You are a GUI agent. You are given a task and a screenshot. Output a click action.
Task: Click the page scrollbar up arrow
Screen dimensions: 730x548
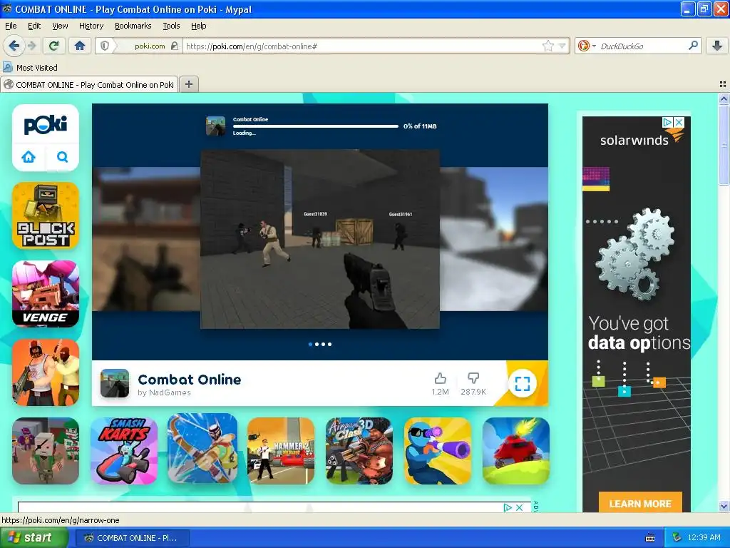click(x=724, y=98)
